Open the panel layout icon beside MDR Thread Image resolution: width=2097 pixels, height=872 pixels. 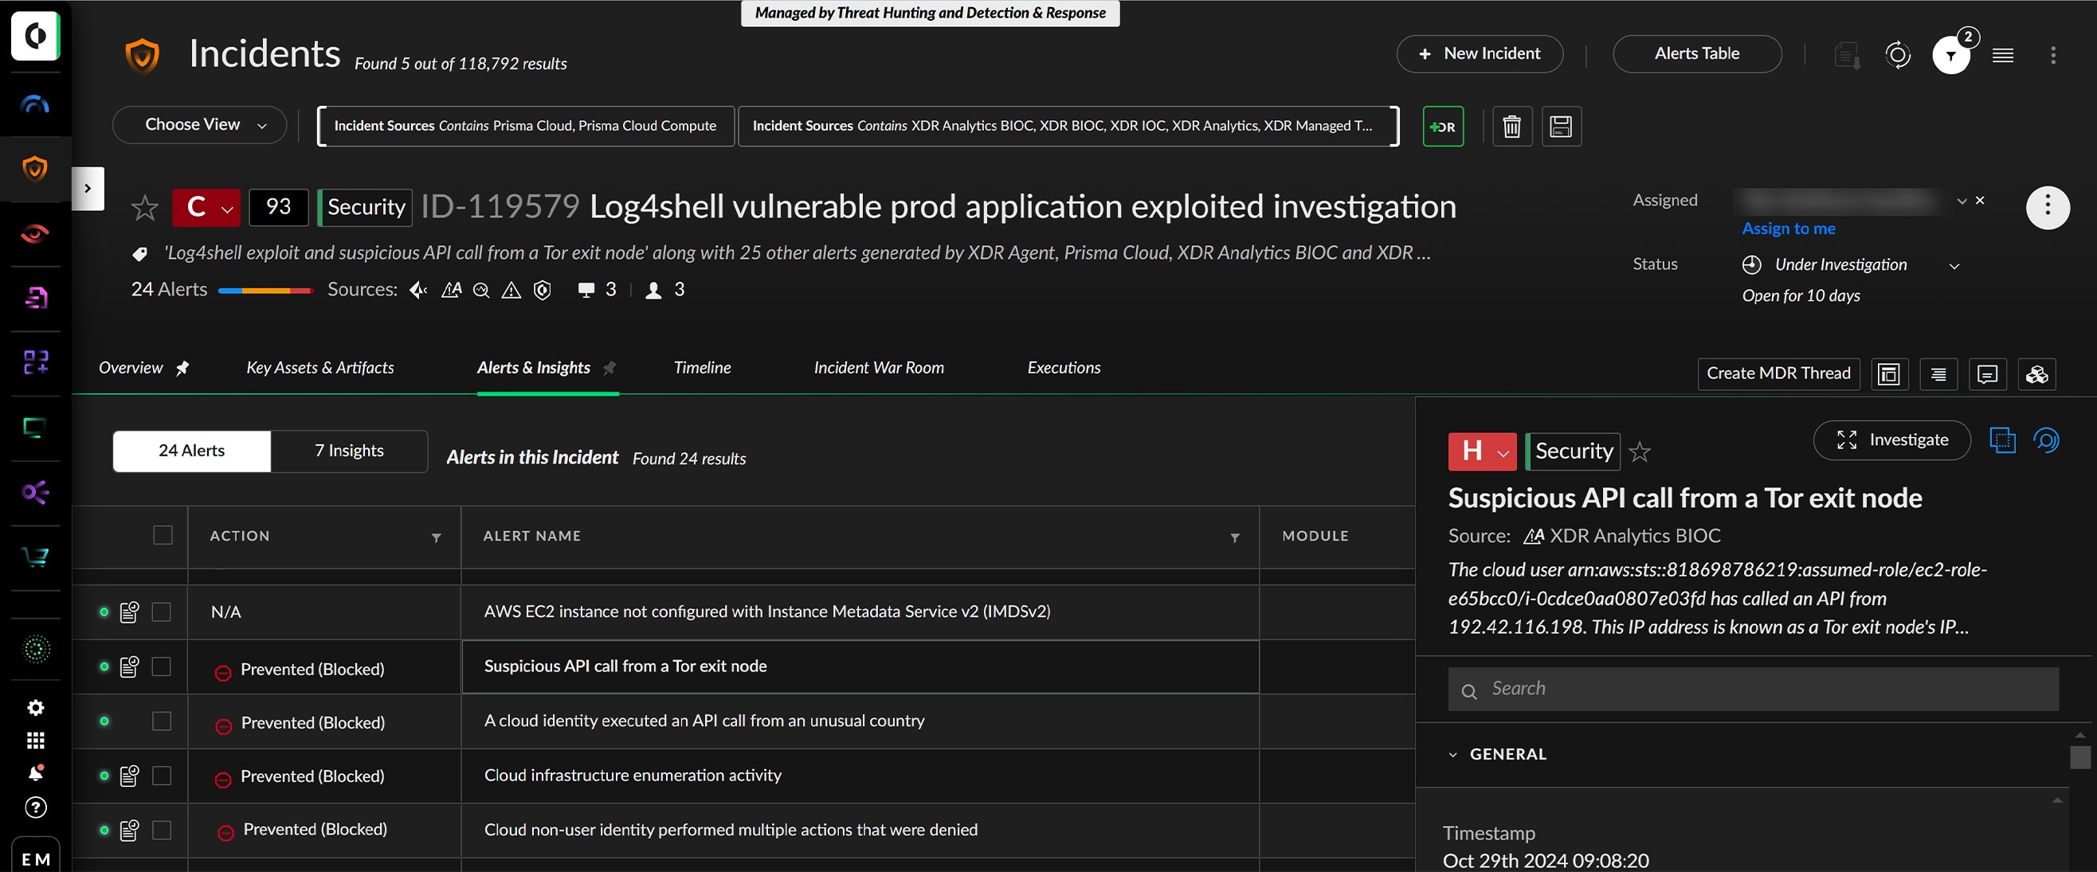point(1888,373)
